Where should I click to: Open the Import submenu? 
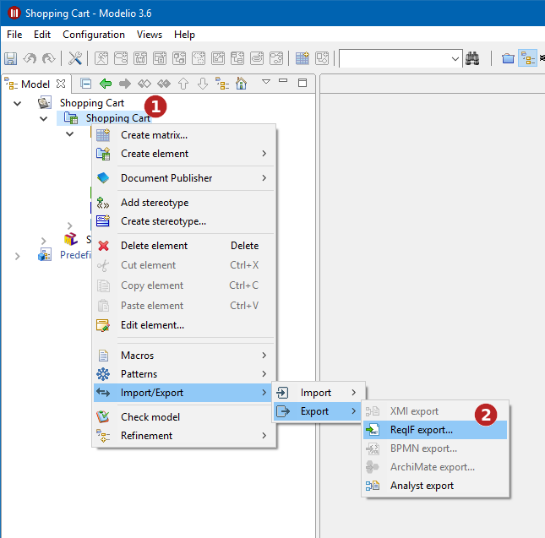(x=319, y=393)
